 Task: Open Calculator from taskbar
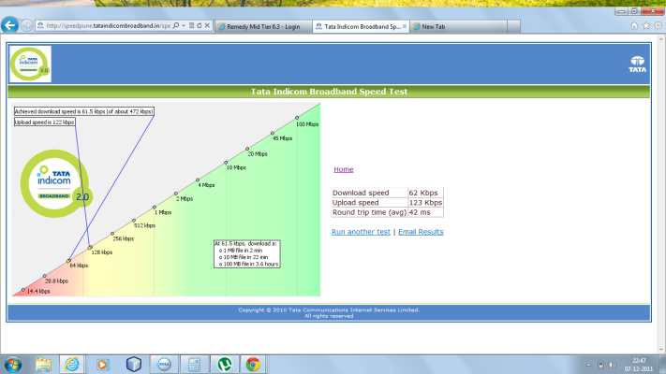194,365
